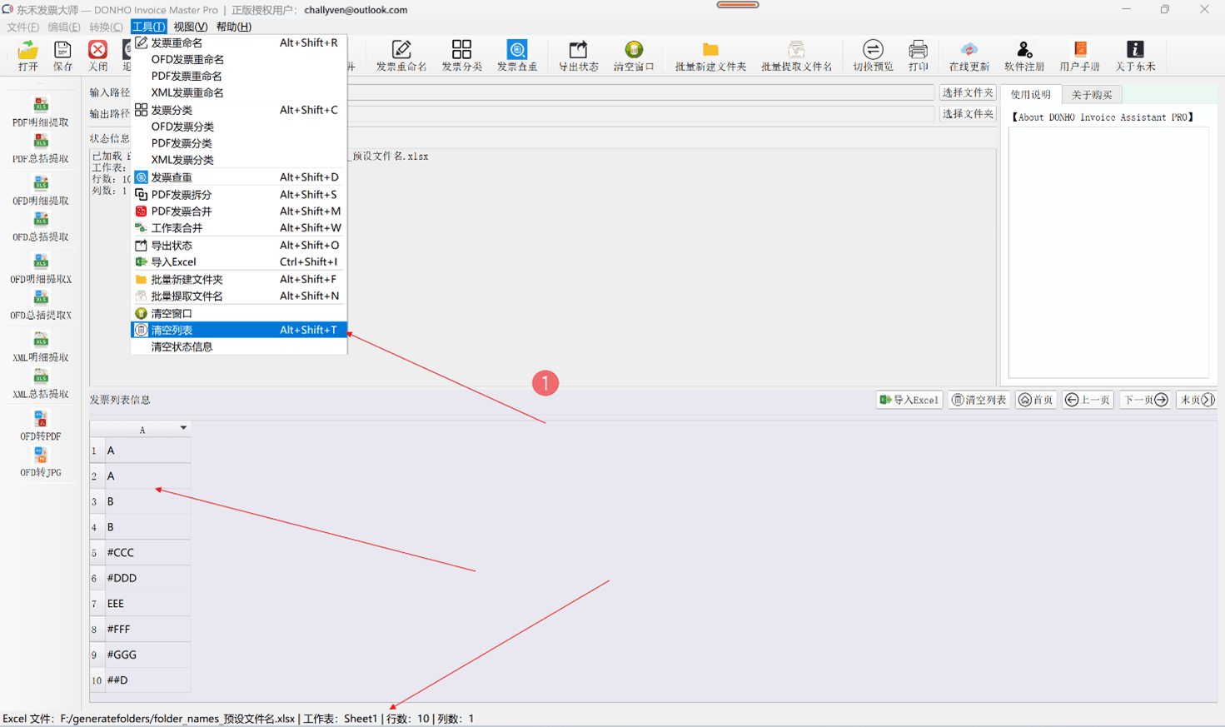The width and height of the screenshot is (1225, 727).
Task: Click 选择文件夹 for output path
Action: [x=968, y=113]
